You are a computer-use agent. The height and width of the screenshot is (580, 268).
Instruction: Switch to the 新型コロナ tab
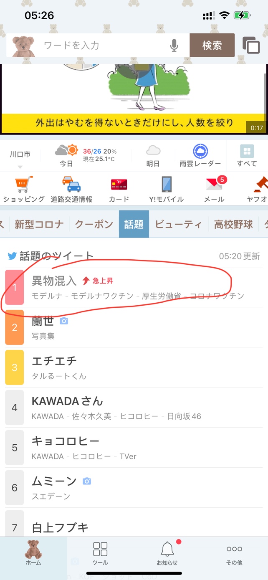click(x=39, y=224)
